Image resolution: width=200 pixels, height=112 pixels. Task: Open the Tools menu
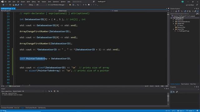[x=49, y=2]
